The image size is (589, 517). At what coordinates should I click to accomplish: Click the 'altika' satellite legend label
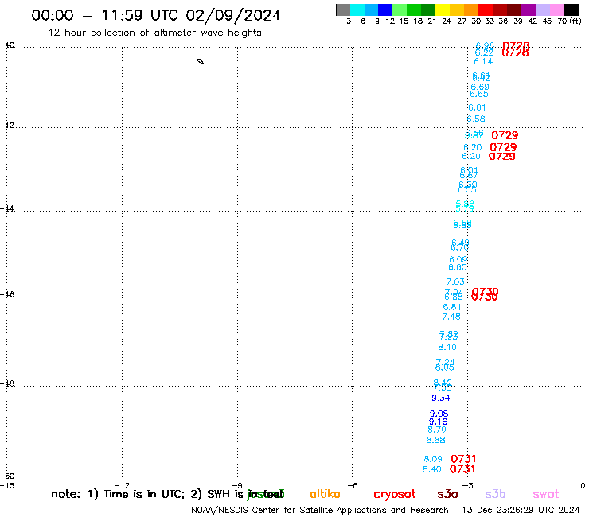pyautogui.click(x=325, y=494)
